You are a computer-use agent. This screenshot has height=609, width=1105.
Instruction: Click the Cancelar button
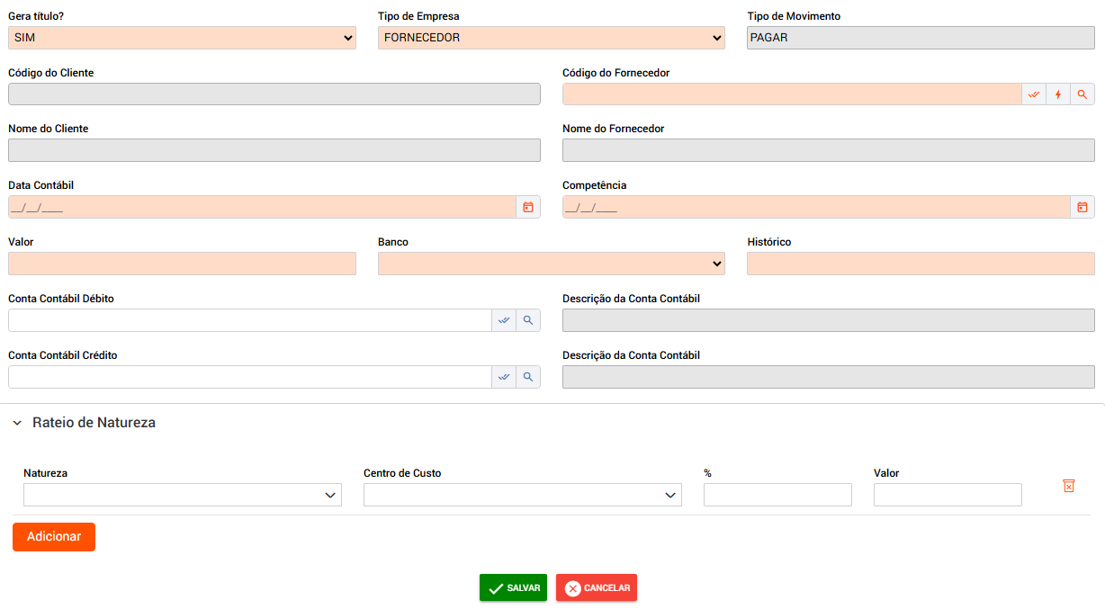coord(596,588)
